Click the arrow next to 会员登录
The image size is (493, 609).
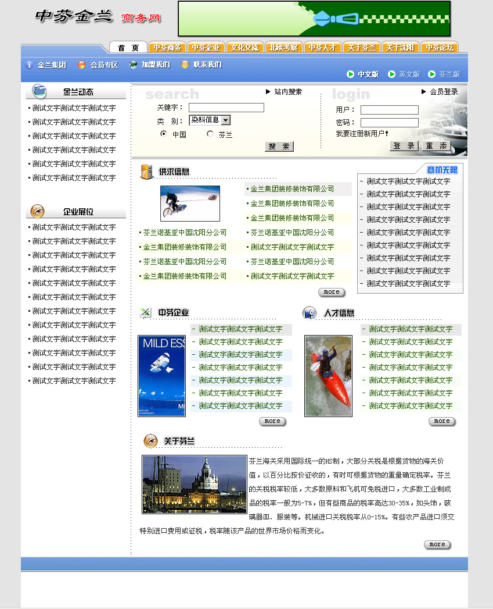pyautogui.click(x=424, y=92)
